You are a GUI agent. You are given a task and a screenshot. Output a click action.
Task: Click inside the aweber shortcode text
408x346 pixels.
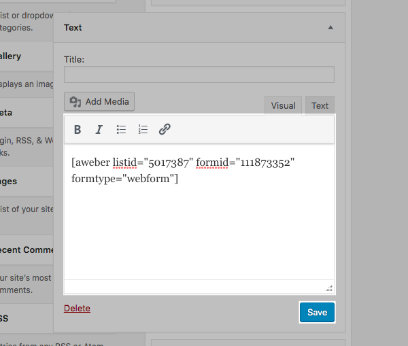click(x=182, y=171)
